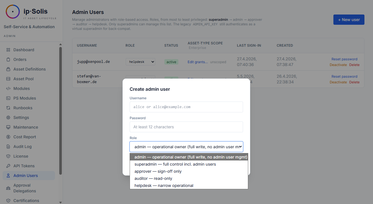
Task: Click the sidebar scroll-up arrow
Action: (x=60, y=44)
